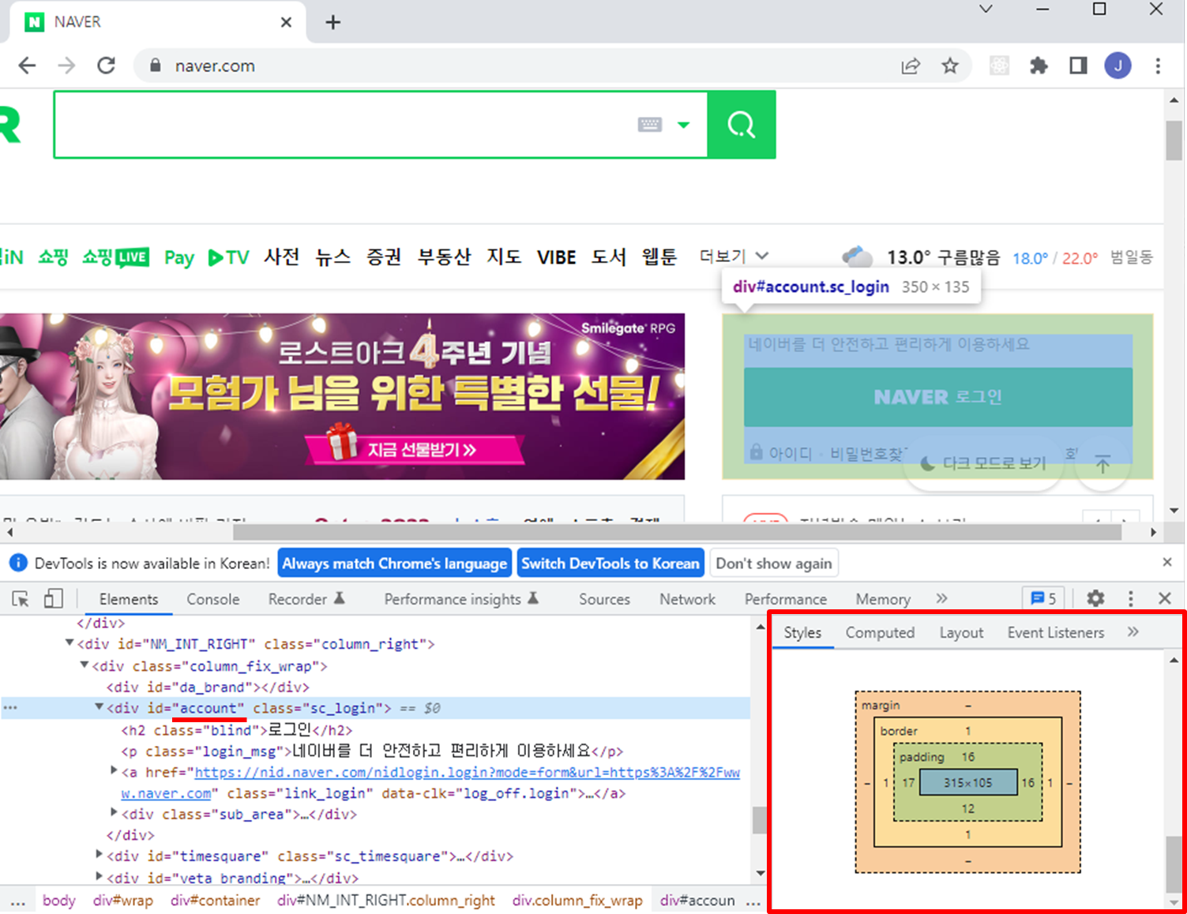Switch to the Console tab
1187x914 pixels.
click(x=213, y=599)
